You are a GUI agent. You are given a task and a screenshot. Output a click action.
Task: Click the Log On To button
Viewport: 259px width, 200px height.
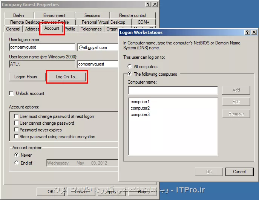[67, 77]
